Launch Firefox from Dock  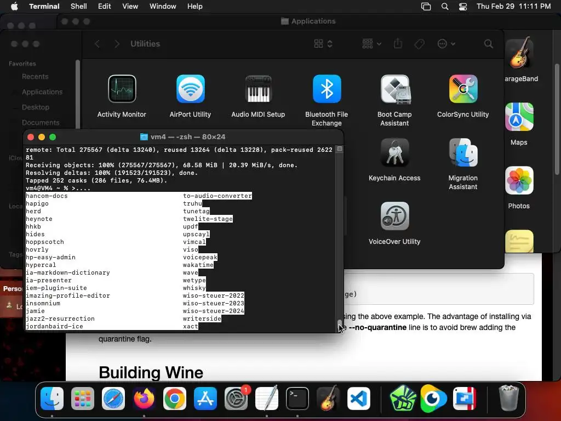click(144, 399)
